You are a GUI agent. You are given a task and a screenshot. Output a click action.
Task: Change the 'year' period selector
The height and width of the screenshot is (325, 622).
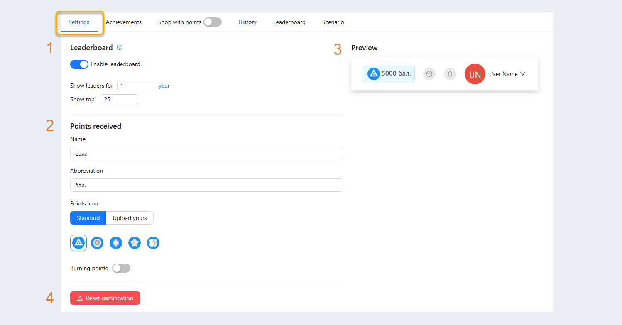(x=164, y=86)
